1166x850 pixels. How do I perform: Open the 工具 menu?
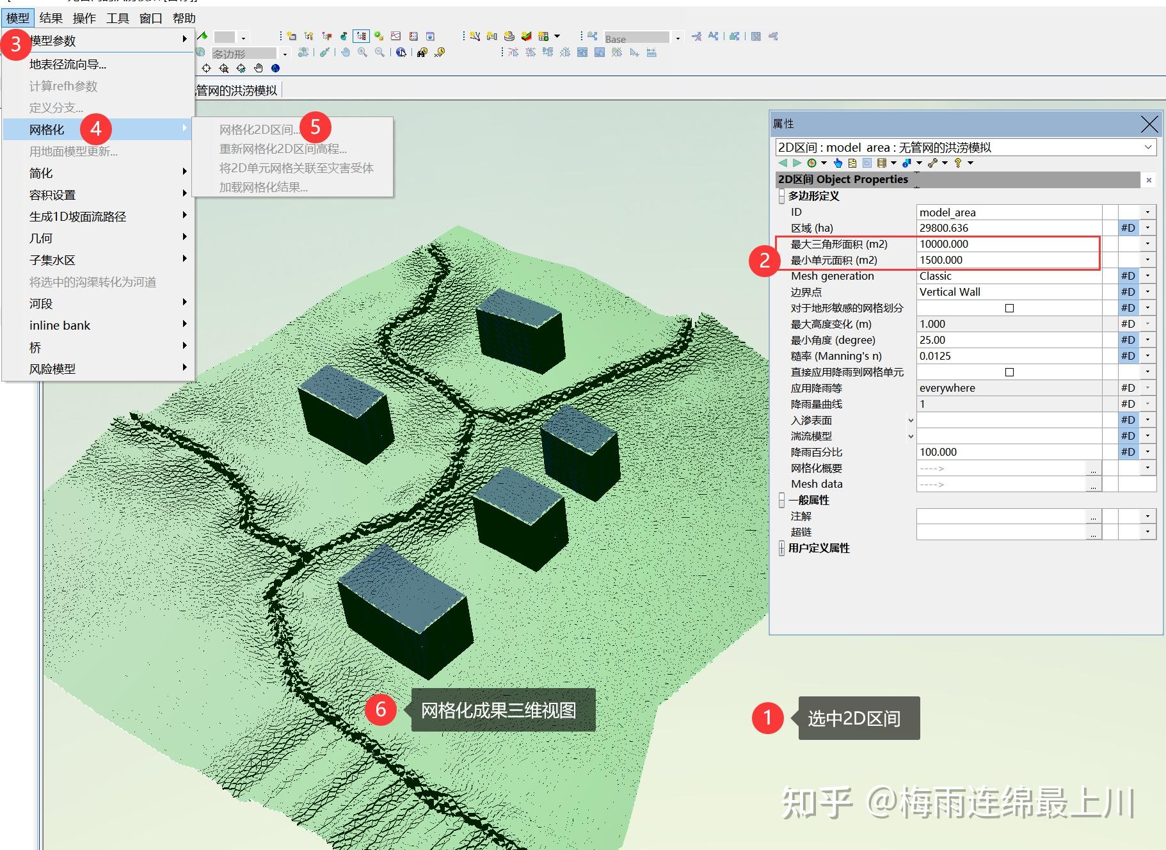118,18
